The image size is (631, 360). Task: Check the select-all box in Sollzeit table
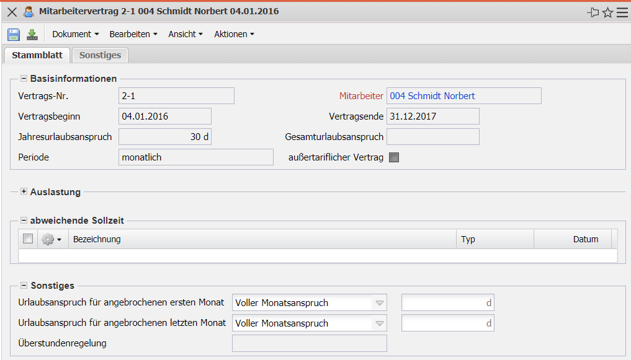tap(28, 239)
